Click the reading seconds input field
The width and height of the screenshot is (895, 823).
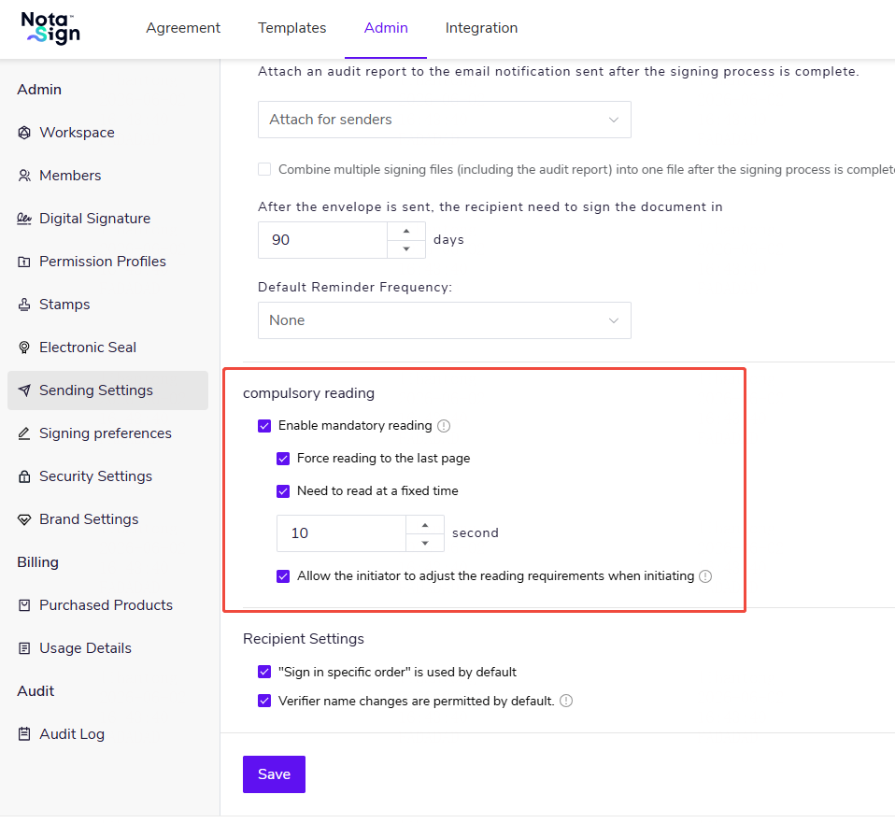click(341, 533)
